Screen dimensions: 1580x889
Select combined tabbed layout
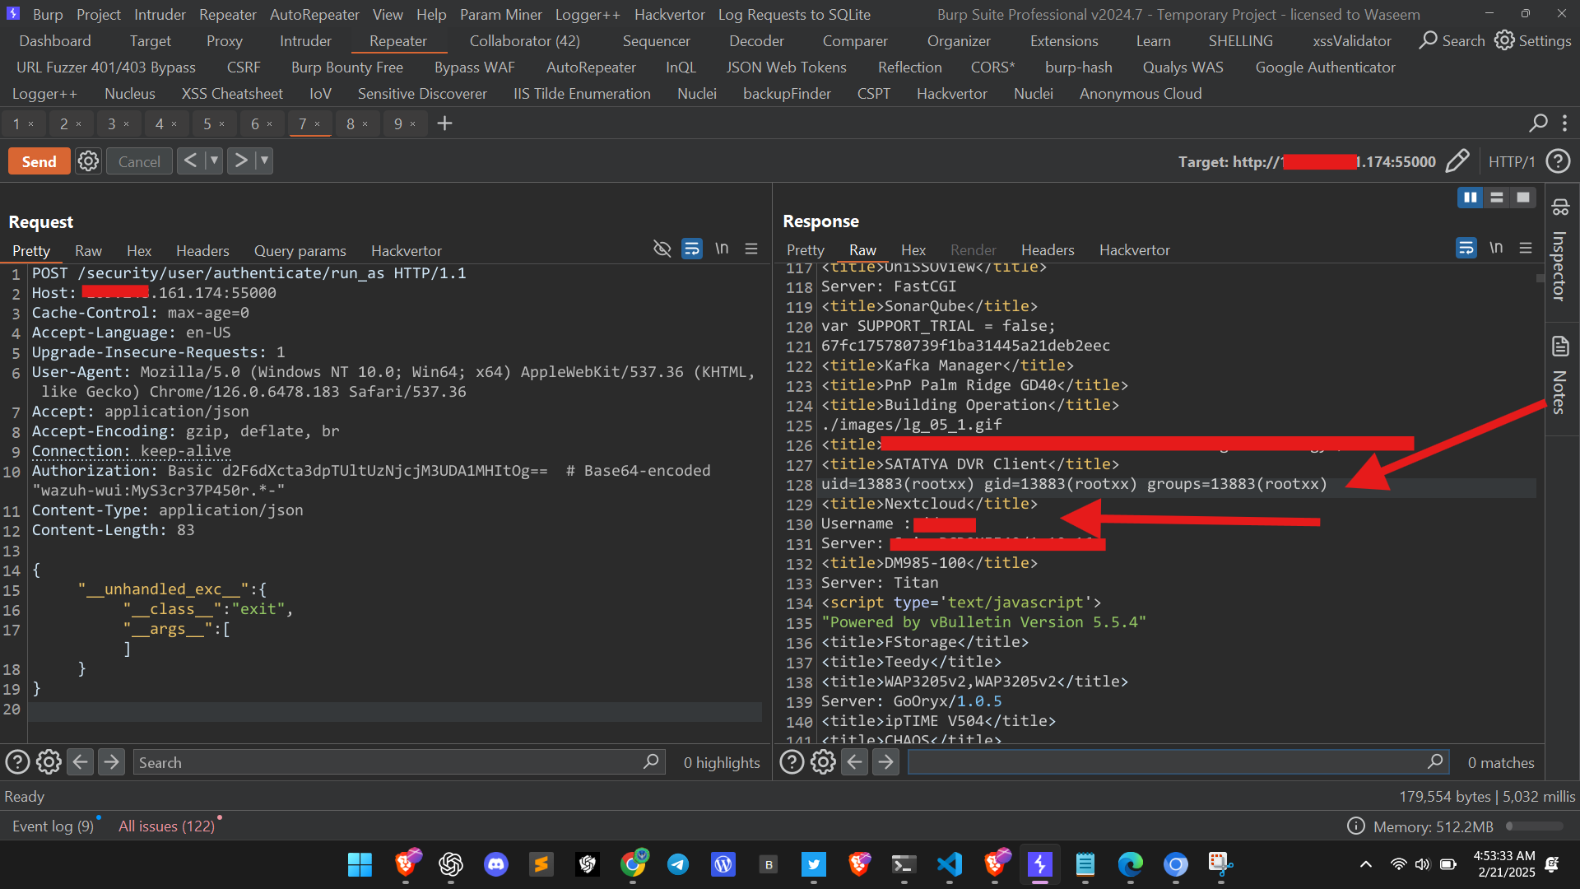coord(1523,198)
